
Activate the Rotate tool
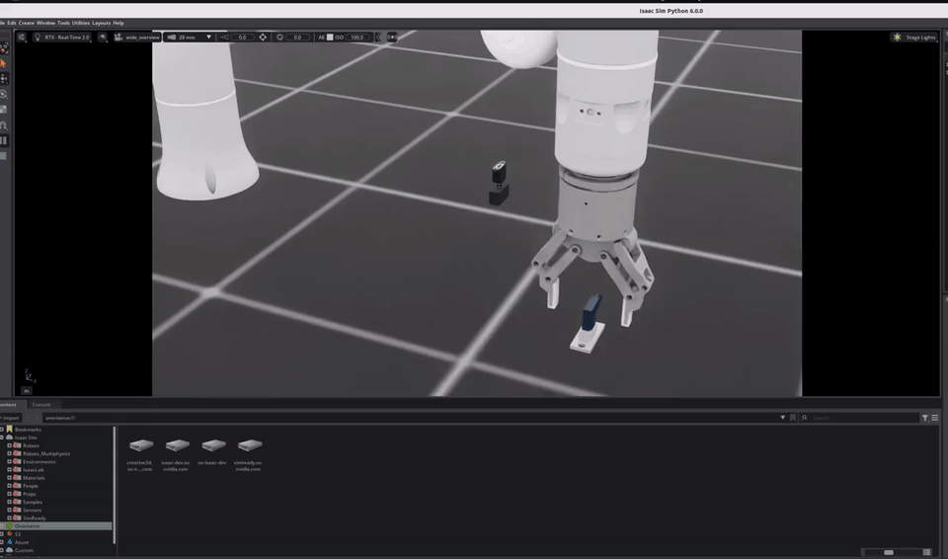point(4,95)
